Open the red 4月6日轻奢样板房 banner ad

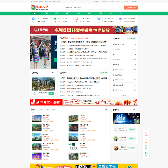click(x=84, y=30)
